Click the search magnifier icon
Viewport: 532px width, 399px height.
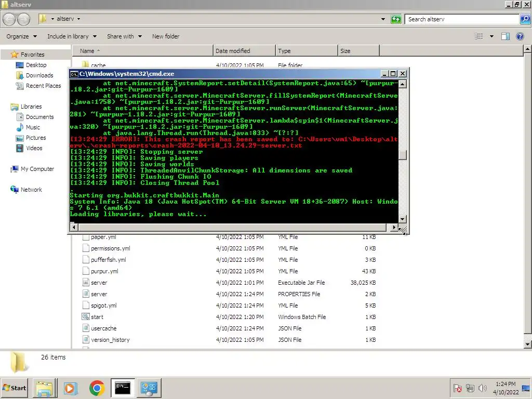pyautogui.click(x=525, y=19)
